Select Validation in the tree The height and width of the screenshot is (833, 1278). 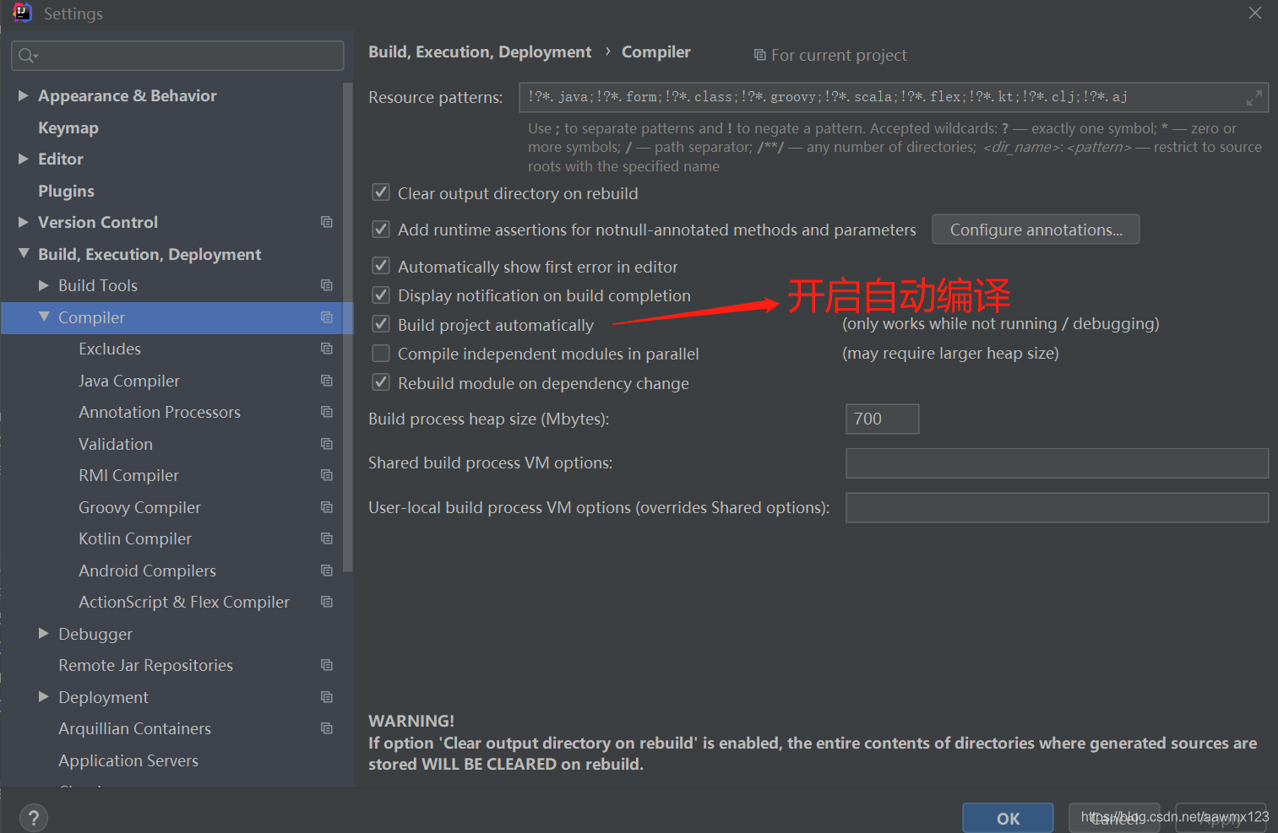(x=116, y=444)
